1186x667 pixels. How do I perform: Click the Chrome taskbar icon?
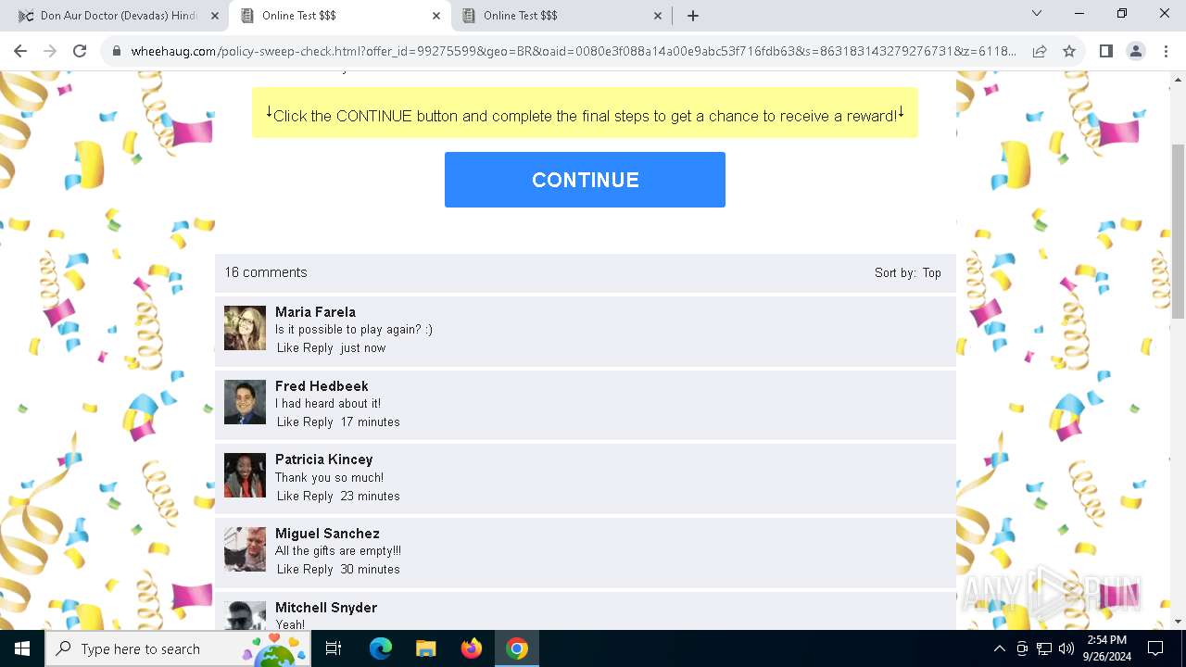517,648
